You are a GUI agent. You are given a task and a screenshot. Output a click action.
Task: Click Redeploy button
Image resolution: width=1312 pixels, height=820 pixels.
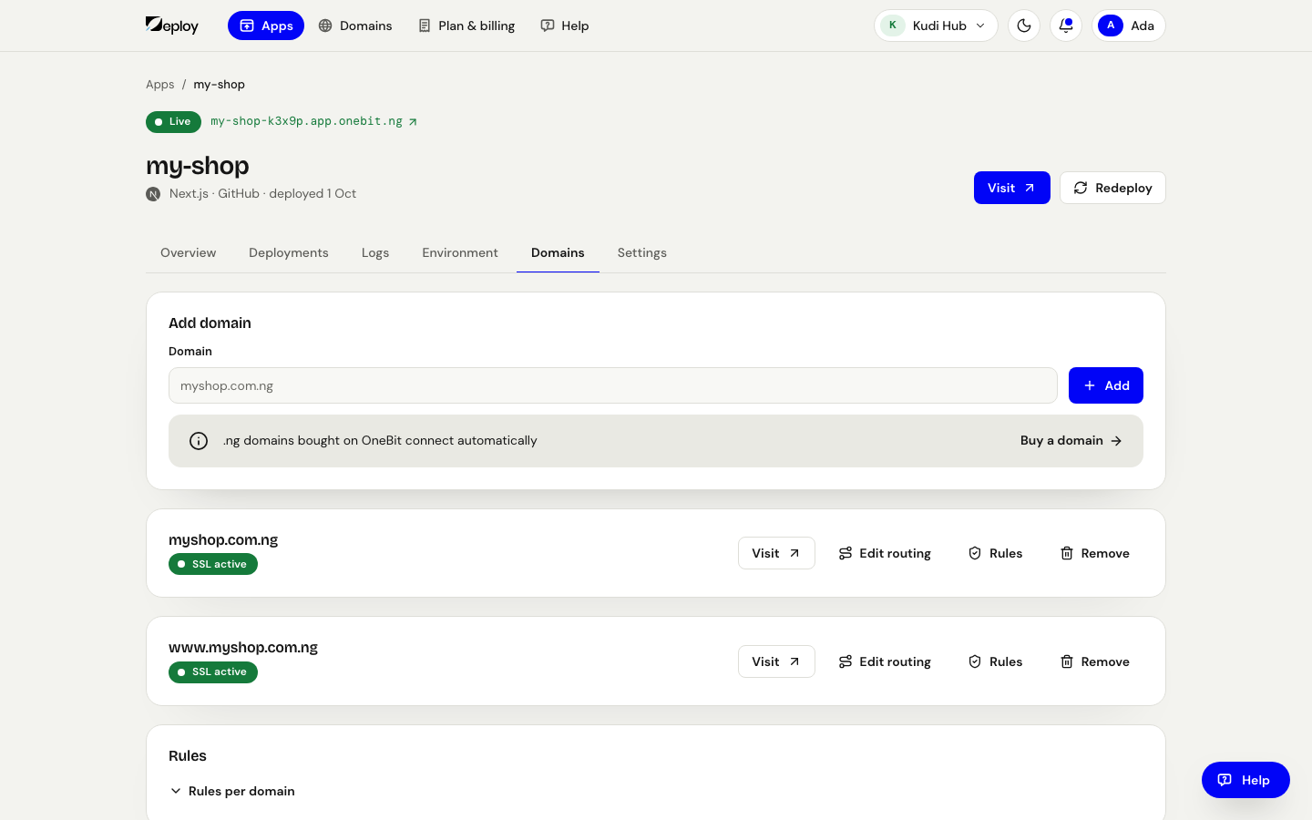[1112, 188]
